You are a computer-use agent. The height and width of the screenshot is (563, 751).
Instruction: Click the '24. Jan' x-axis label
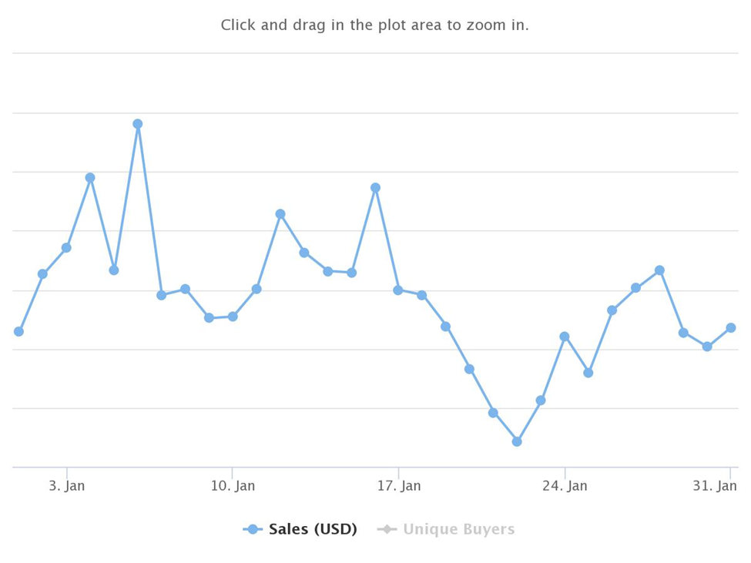click(x=565, y=486)
